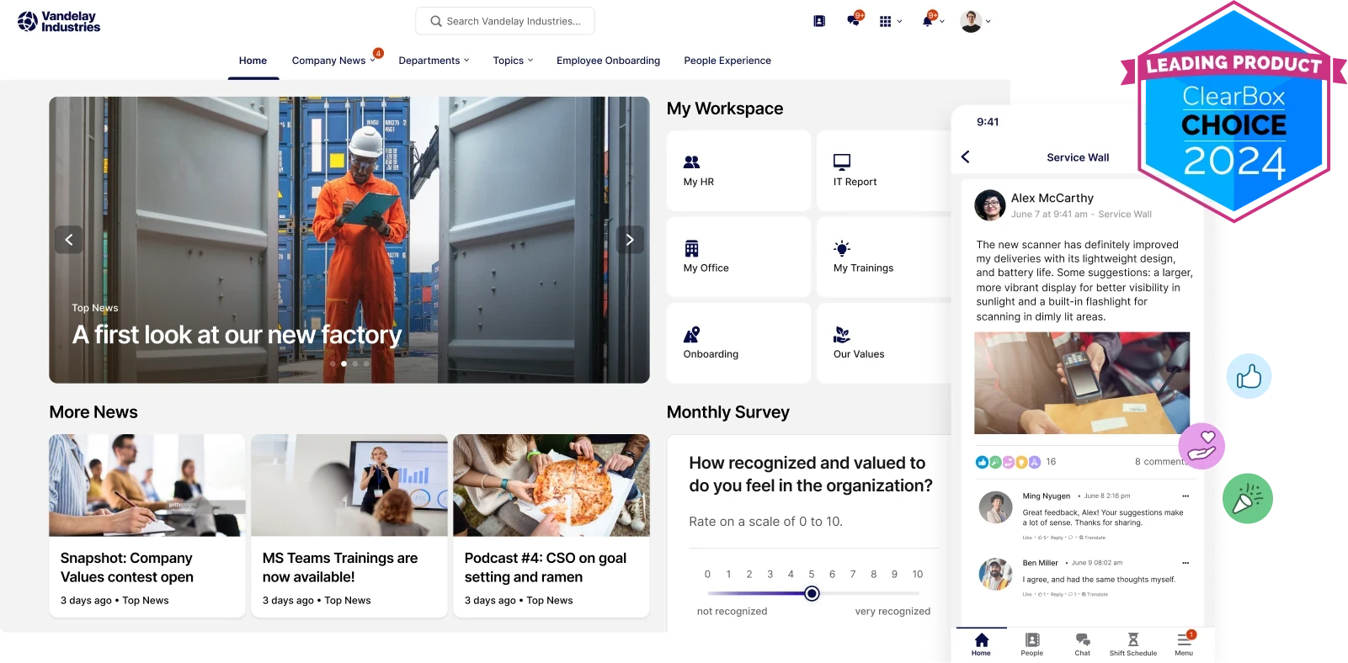Open the pizza podcast thumbnail image
1348x663 pixels.
(x=551, y=485)
